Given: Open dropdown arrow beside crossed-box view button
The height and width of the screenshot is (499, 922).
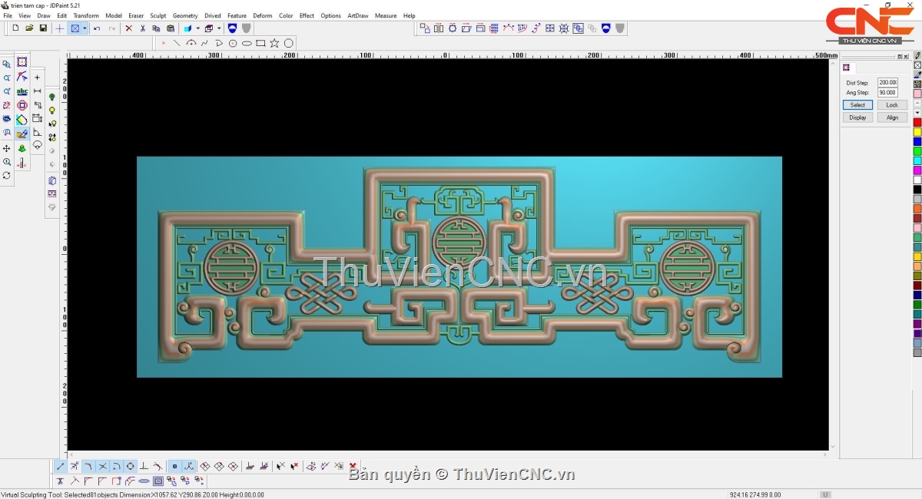Looking at the screenshot, I should point(85,28).
